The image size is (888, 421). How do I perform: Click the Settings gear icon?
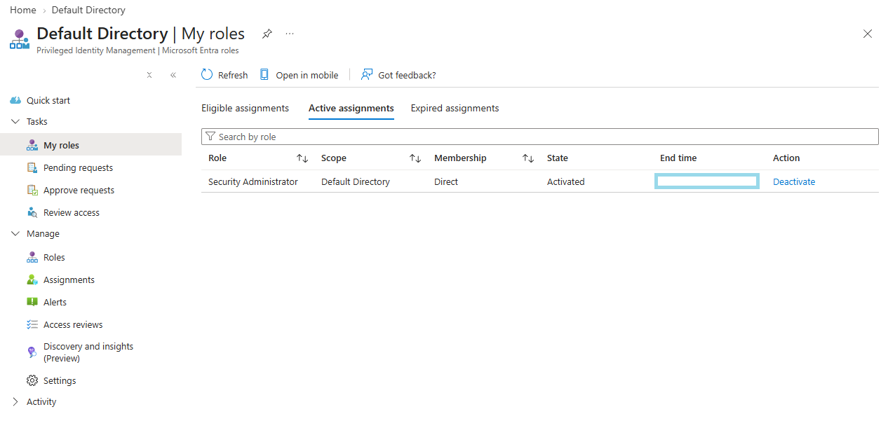[32, 380]
